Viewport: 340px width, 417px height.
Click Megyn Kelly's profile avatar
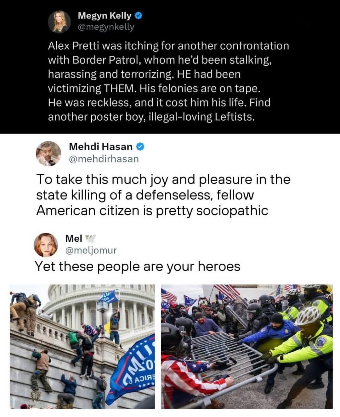pyautogui.click(x=59, y=21)
